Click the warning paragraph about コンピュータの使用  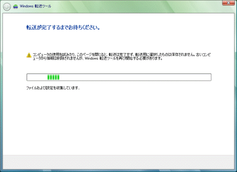[x=121, y=56]
